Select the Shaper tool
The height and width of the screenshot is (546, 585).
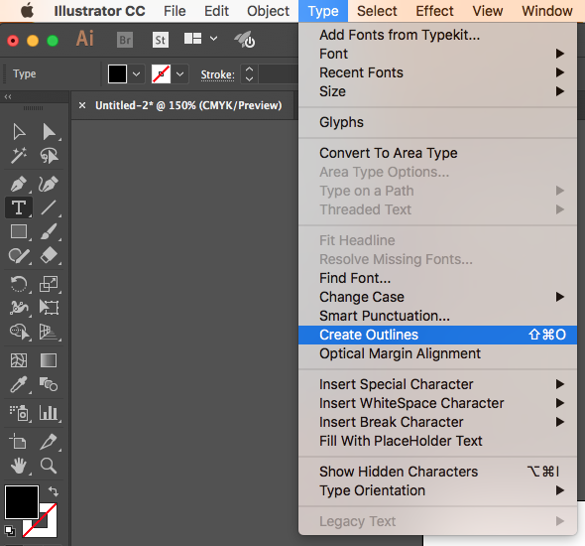pos(19,256)
